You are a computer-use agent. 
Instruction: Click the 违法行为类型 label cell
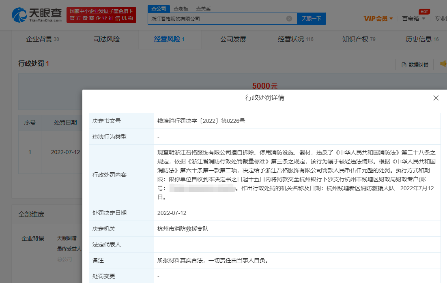pos(121,137)
